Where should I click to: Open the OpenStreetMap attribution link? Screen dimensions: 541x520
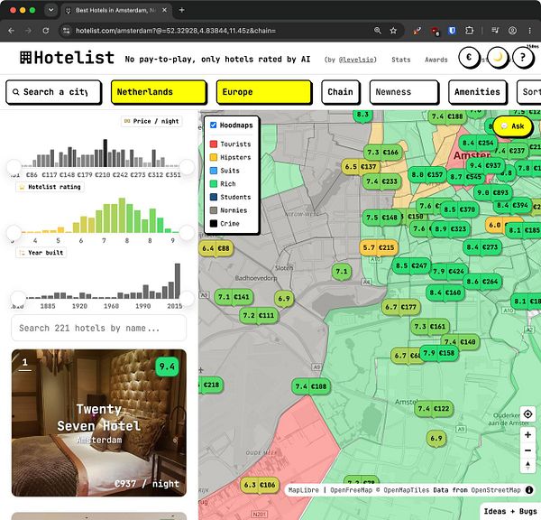click(x=495, y=490)
